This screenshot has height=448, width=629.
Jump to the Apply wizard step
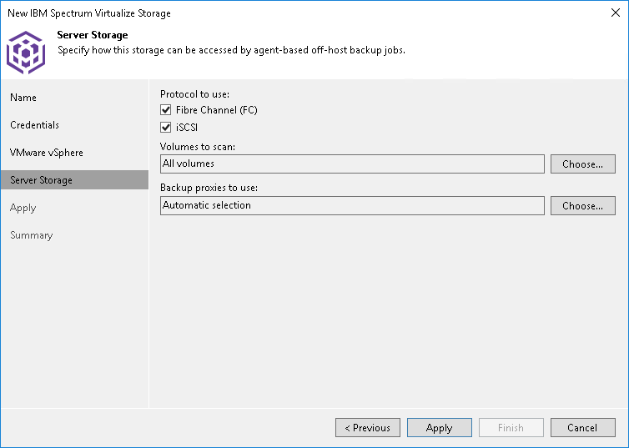[x=23, y=208]
